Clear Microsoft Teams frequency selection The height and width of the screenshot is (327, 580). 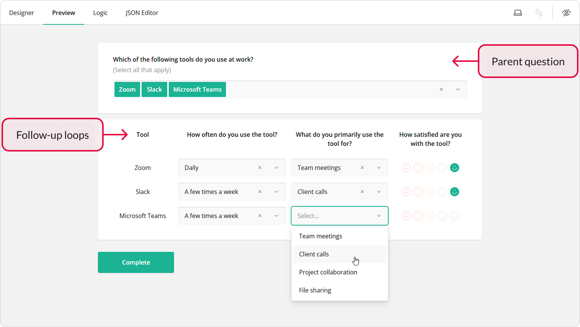pyautogui.click(x=260, y=216)
